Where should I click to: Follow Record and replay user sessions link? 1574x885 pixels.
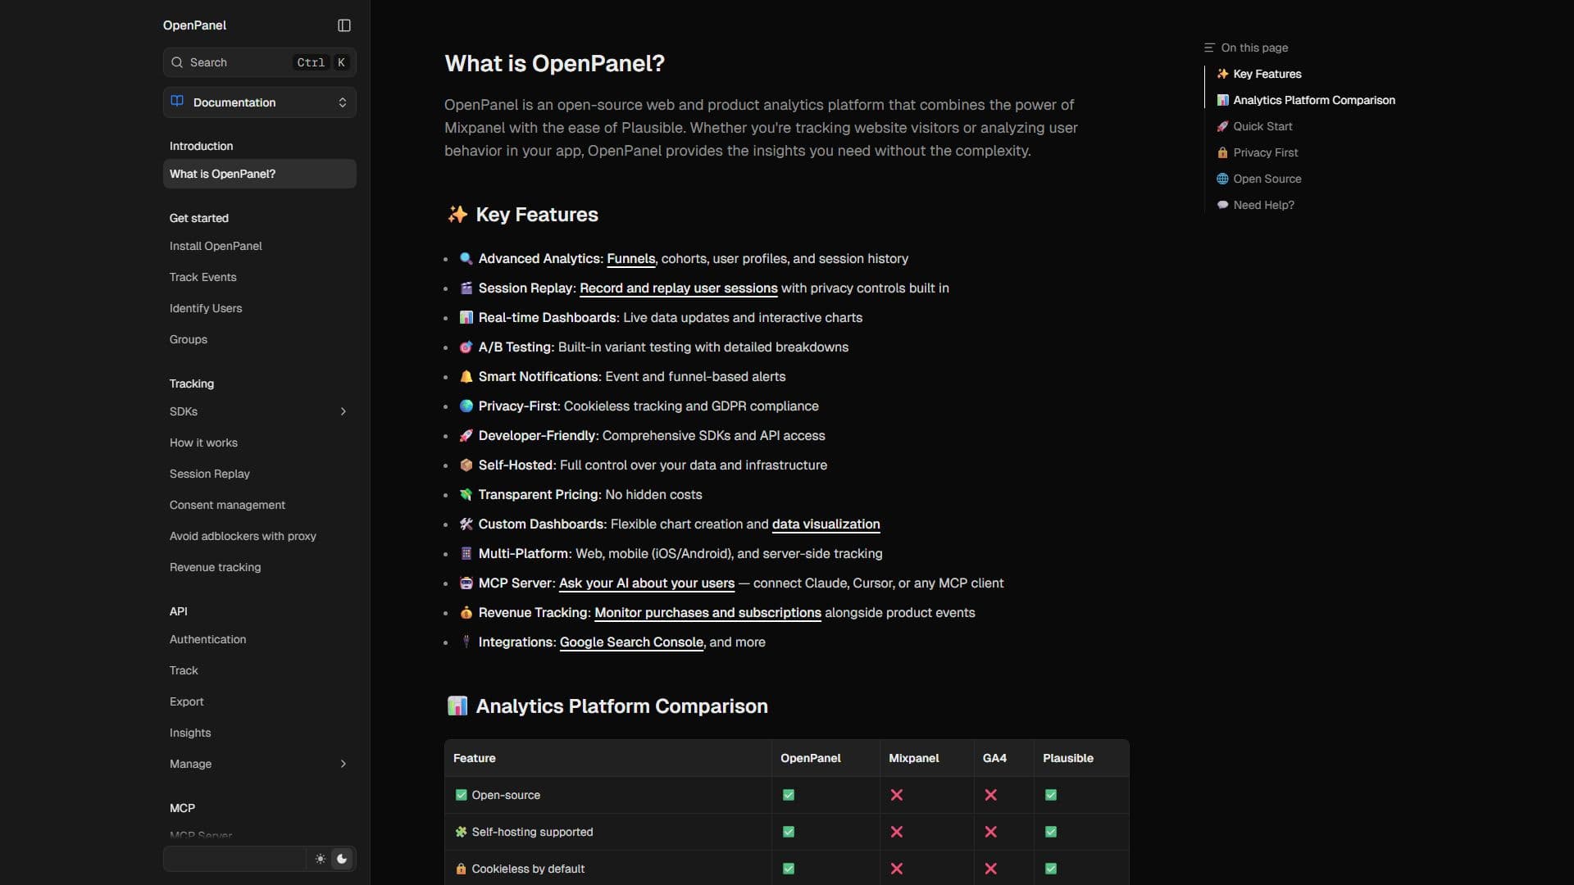point(678,288)
